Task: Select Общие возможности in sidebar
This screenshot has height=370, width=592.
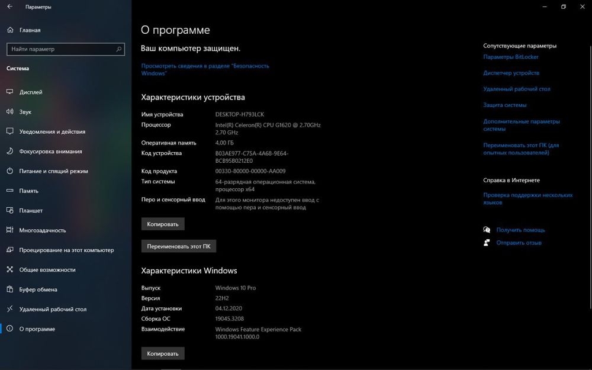Action: [x=66, y=269]
